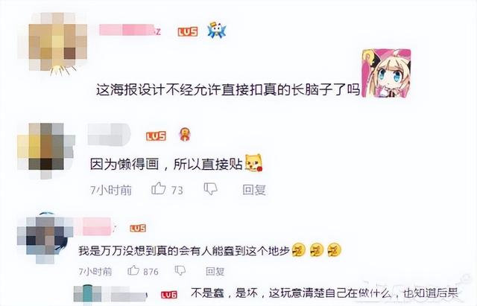Viewport: 477px width, 306px height.
Task: Click the thumbs-up icon beside 73
Action: (159, 188)
